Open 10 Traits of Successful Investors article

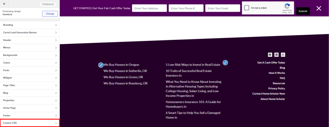(x=189, y=73)
